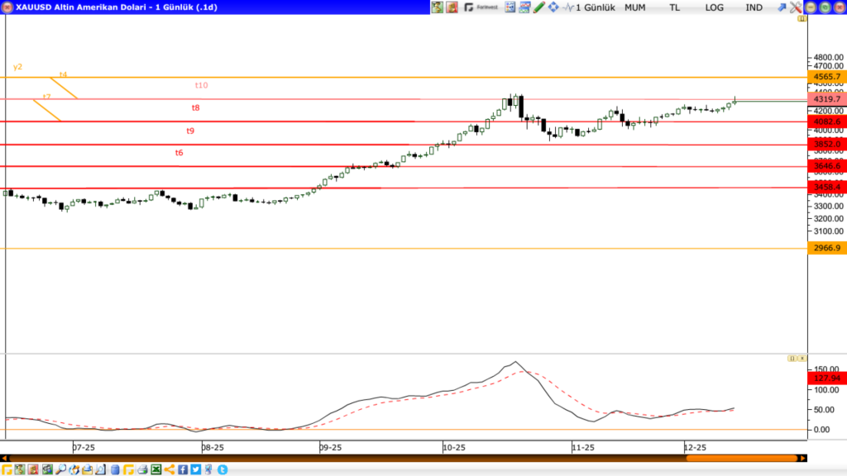Click the printer icon in bottom toolbar
847x476 pixels.
[141, 469]
